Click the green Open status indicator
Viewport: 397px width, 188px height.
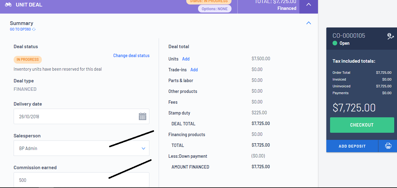tap(335, 43)
